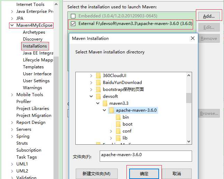Screen dimensions: 224x179
Task: Create new folder with 新建文件夹(M)
Action: [x=97, y=173]
